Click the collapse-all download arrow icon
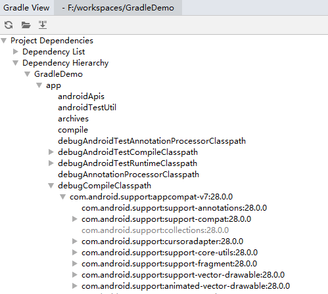The width and height of the screenshot is (328, 294). coord(43,25)
